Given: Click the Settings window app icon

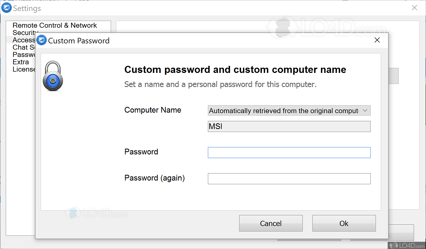Looking at the screenshot, I should (x=6, y=8).
